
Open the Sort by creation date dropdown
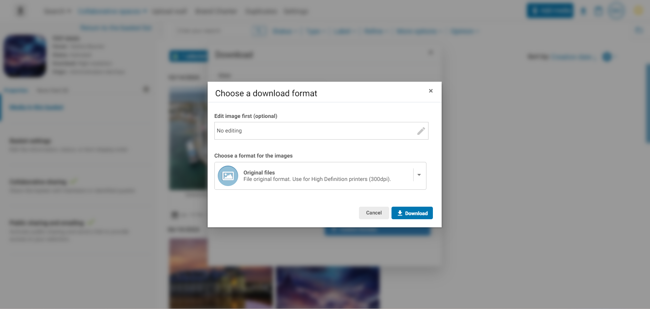pos(573,57)
